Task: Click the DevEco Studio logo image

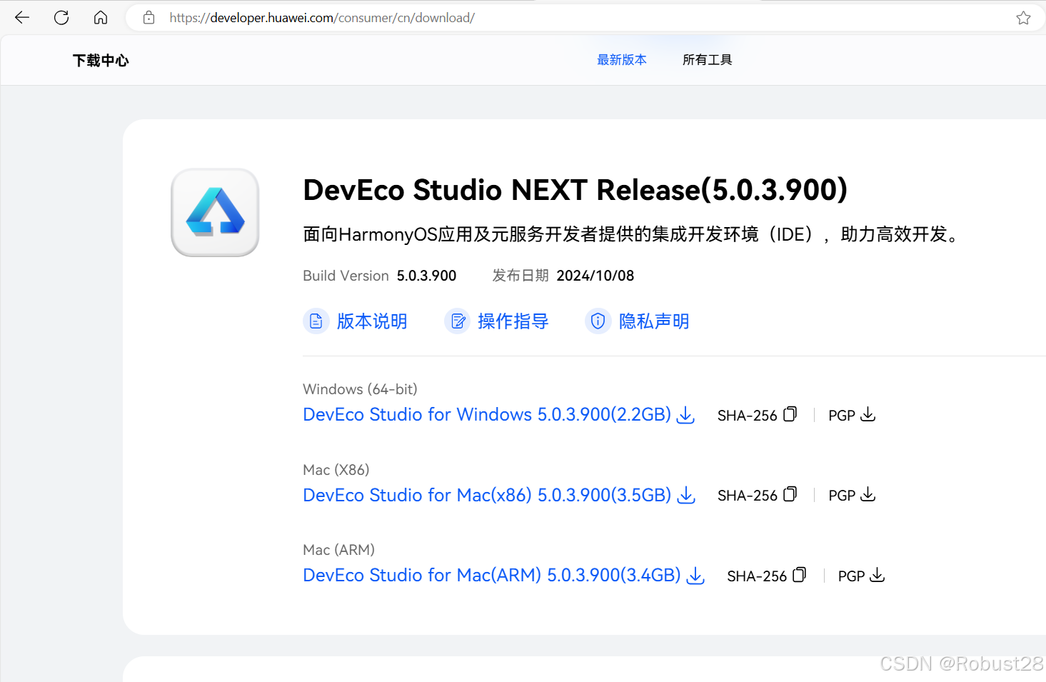Action: [x=215, y=213]
